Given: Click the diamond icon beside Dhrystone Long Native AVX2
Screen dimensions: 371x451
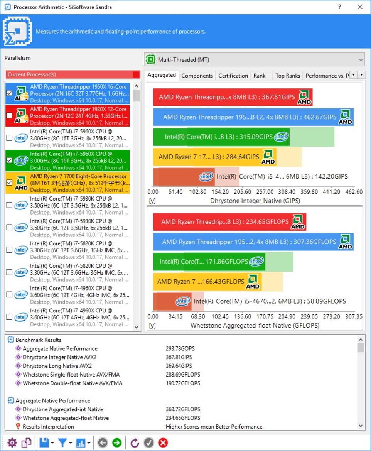Looking at the screenshot, I should 18,366.
